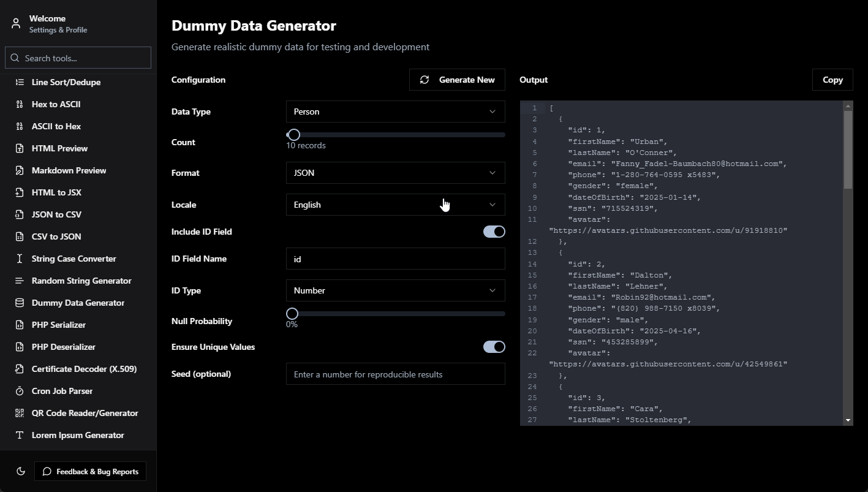Click the Hex to ASCII binary icon
868x492 pixels.
click(20, 104)
